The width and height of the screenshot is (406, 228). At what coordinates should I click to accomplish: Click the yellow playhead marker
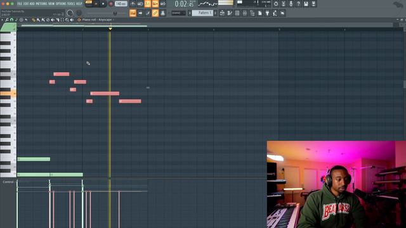(x=110, y=28)
